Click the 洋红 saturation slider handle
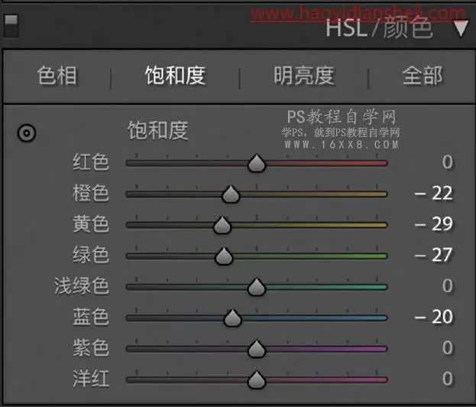Screen dimensions: 476x407 tap(257, 379)
